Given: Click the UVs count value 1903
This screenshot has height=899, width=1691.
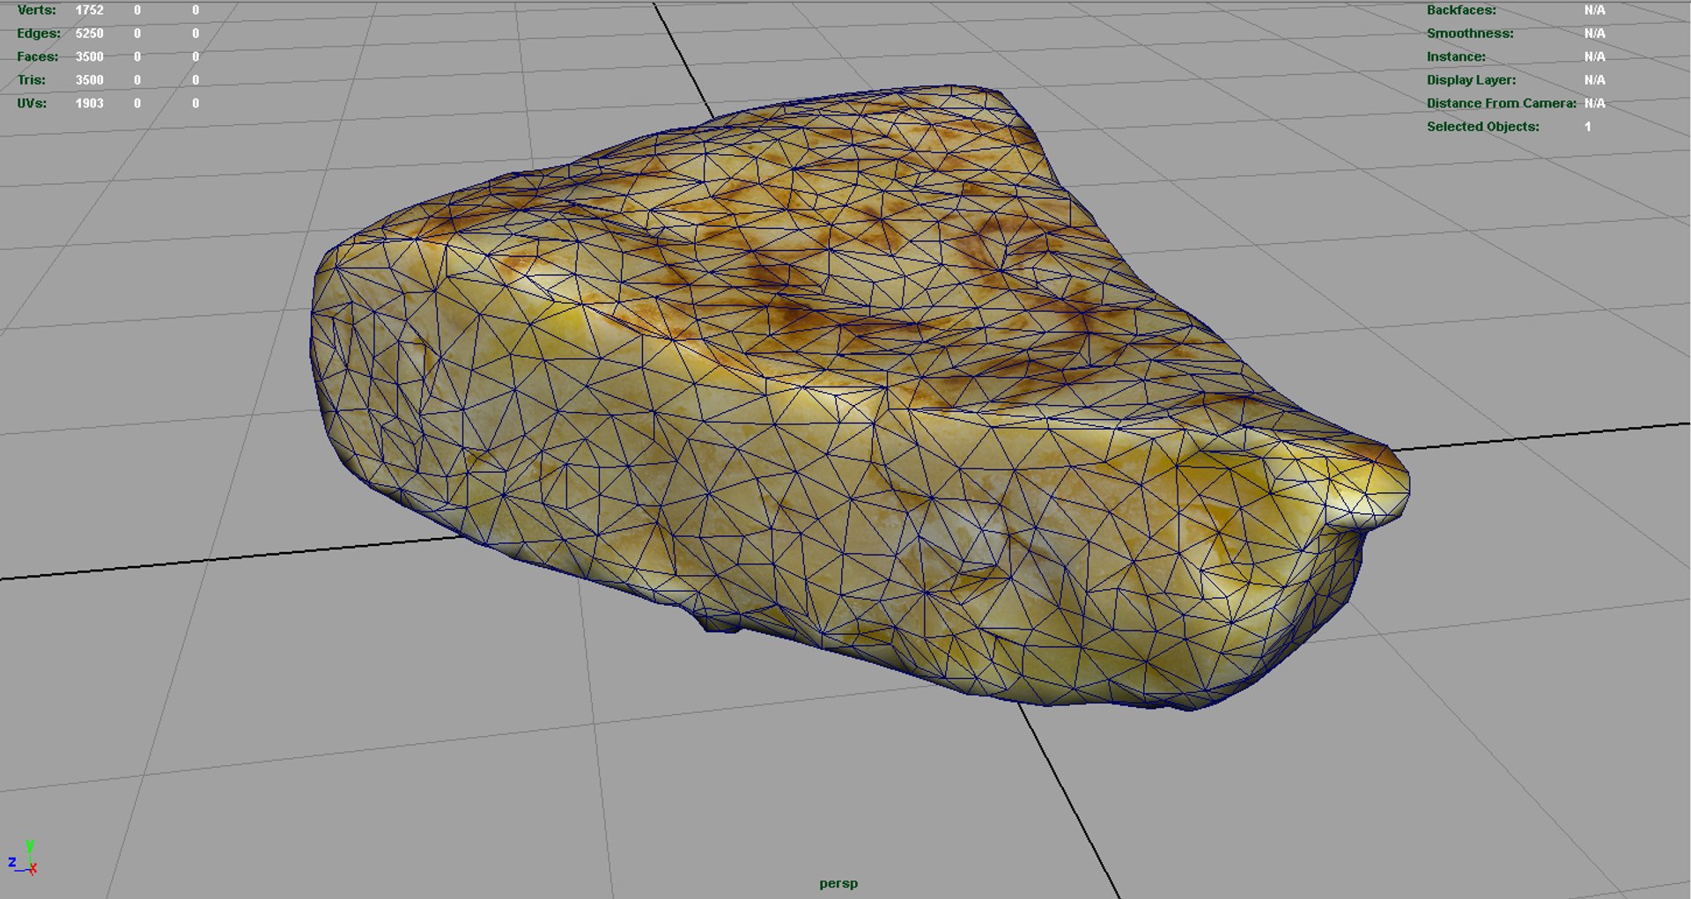Looking at the screenshot, I should click(x=89, y=103).
